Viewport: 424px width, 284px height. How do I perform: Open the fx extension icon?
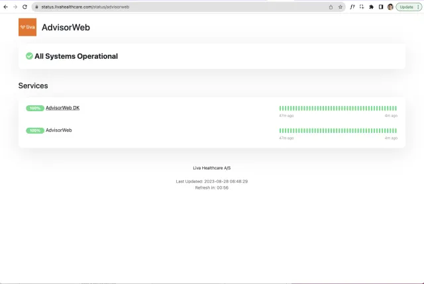point(352,7)
